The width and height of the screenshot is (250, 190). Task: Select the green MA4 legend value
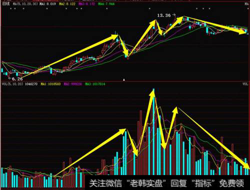[x=106, y=3]
